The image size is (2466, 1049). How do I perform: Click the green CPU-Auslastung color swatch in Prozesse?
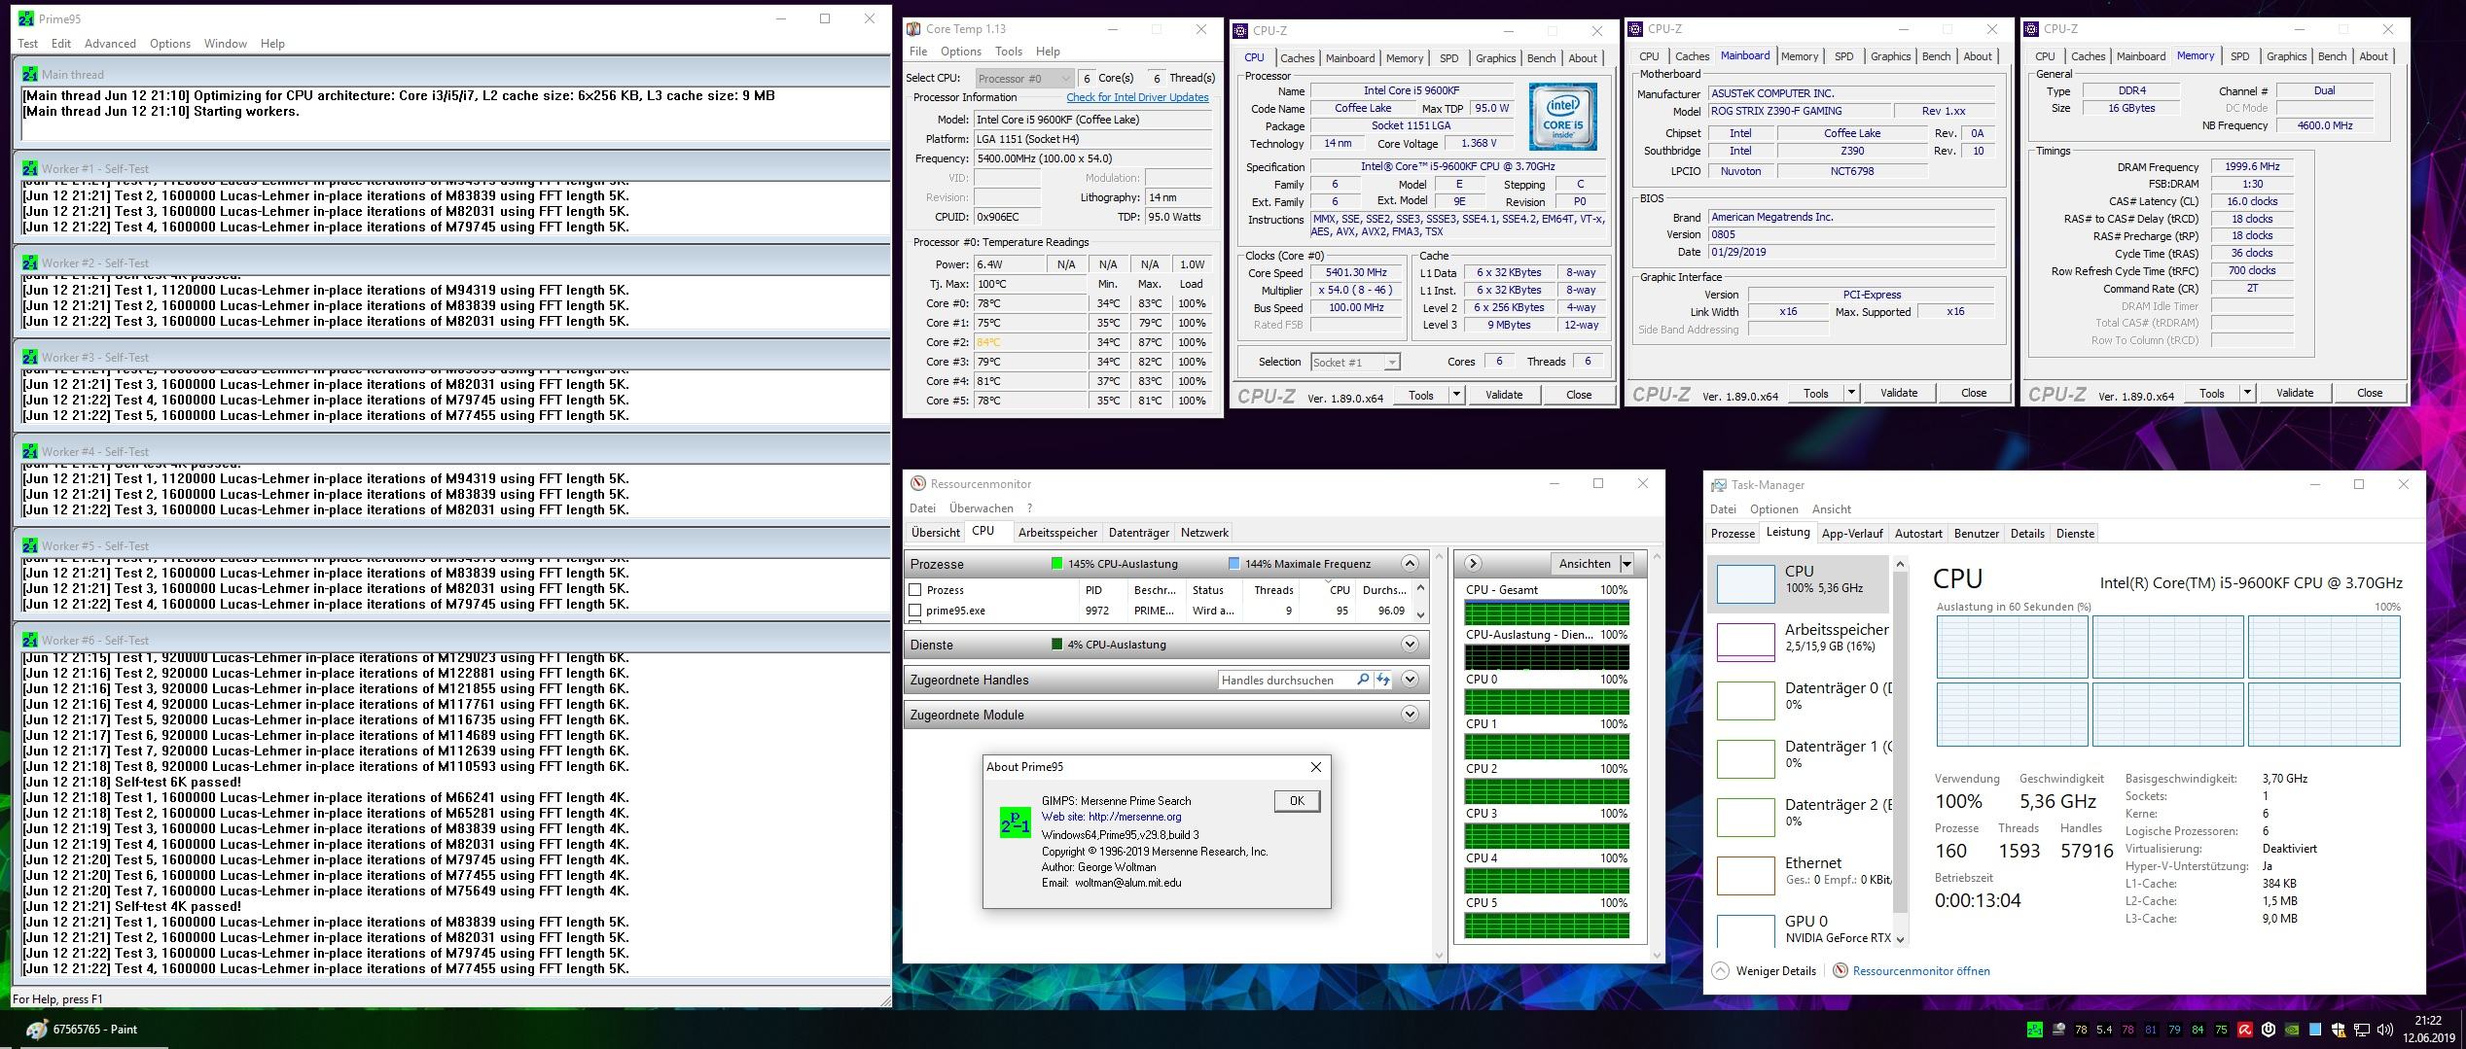pos(1057,564)
